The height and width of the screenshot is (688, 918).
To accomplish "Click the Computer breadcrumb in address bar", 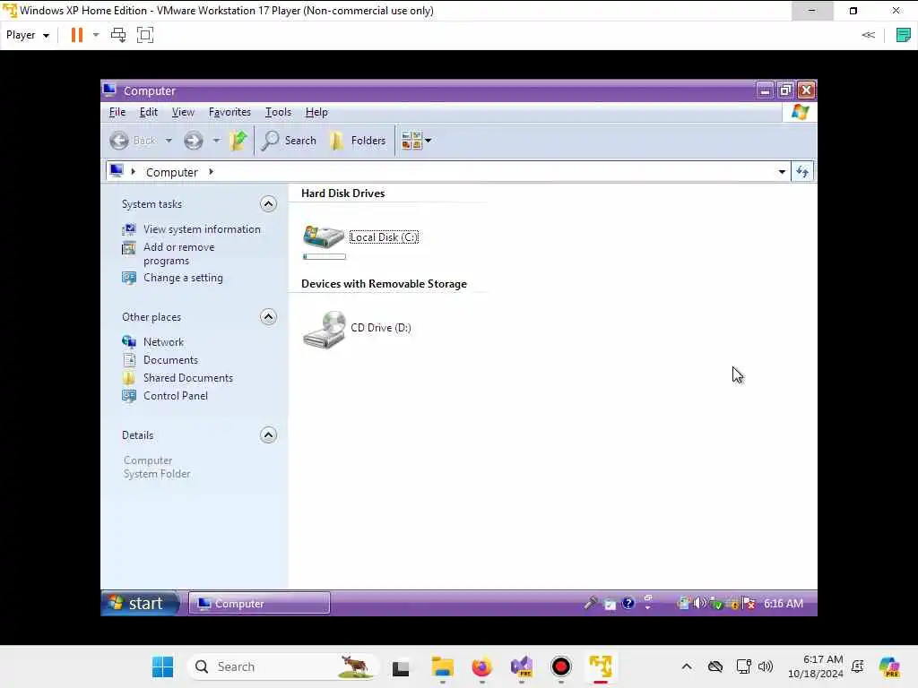I will pos(171,172).
